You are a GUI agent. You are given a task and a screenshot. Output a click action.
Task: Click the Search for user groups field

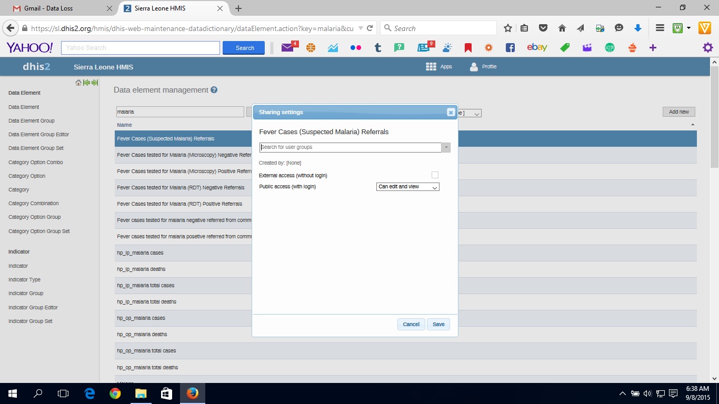[350, 148]
